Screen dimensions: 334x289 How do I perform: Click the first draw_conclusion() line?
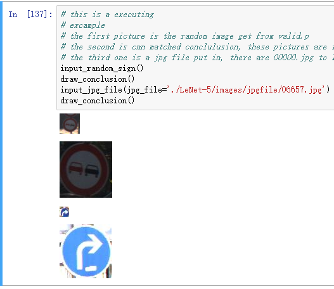[x=98, y=79]
